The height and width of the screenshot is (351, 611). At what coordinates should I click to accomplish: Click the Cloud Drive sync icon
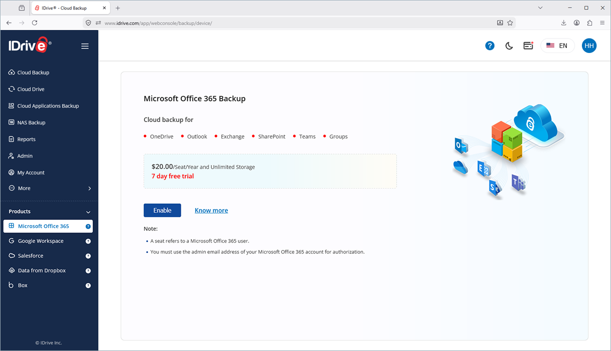12,89
